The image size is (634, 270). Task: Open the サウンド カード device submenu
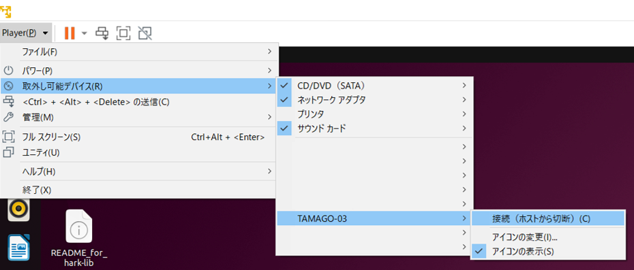pyautogui.click(x=374, y=129)
